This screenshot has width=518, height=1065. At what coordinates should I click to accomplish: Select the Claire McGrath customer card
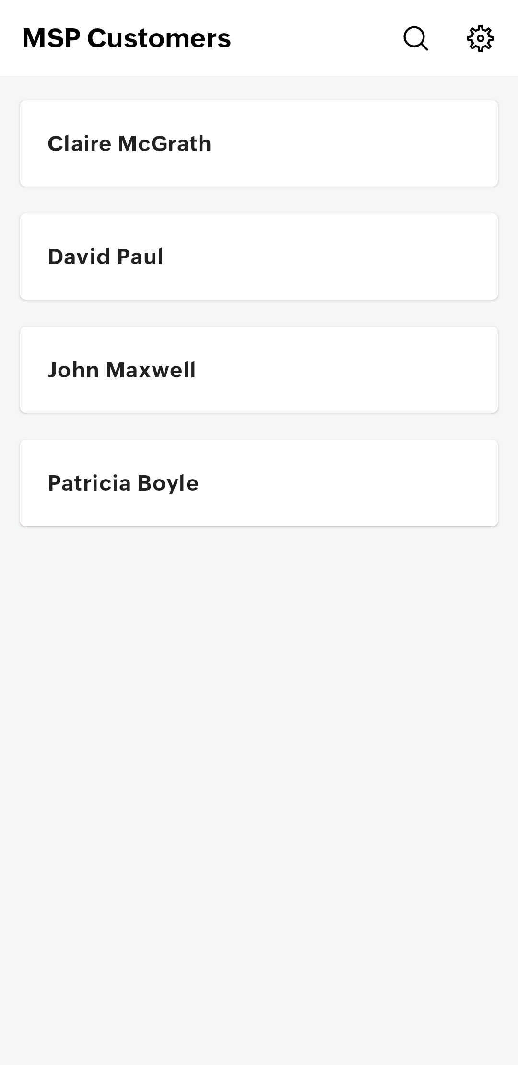click(x=259, y=143)
